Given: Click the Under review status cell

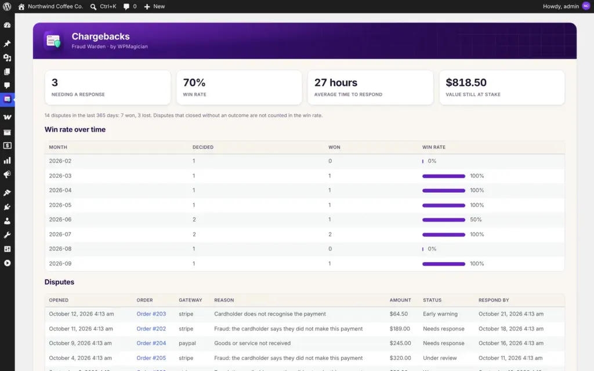Looking at the screenshot, I should (x=440, y=358).
